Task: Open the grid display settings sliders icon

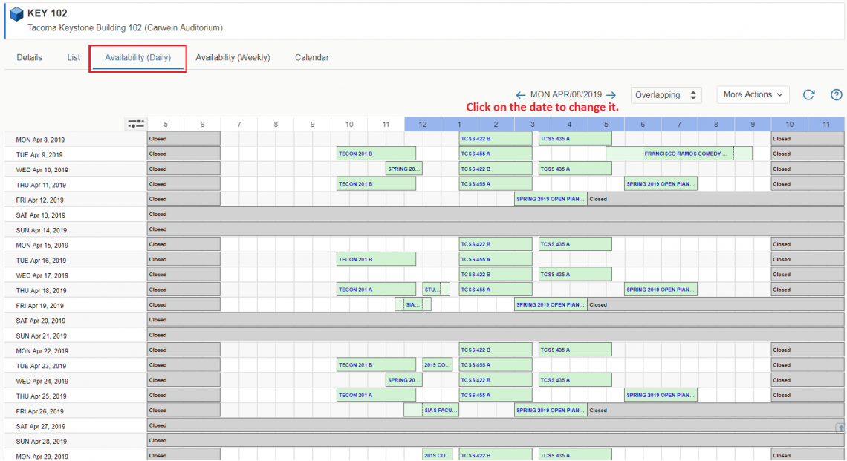Action: [x=135, y=124]
